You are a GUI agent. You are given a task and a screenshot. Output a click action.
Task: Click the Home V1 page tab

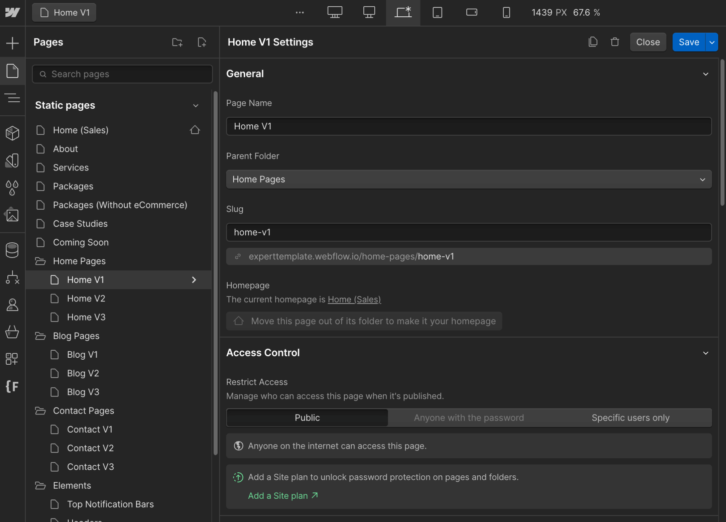click(64, 12)
